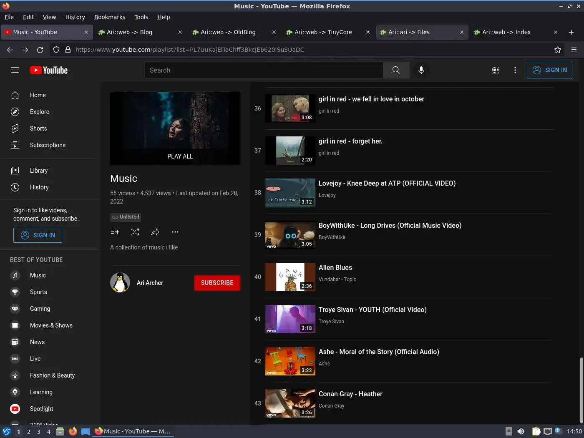Screen dimensions: 584x438
Task: Open the File menu
Action: (9, 17)
